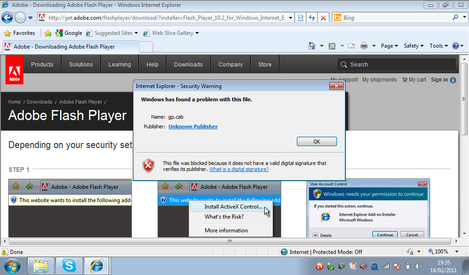The width and height of the screenshot is (469, 275).
Task: Click the horizontal scrollbar left arrow
Action: (4, 241)
